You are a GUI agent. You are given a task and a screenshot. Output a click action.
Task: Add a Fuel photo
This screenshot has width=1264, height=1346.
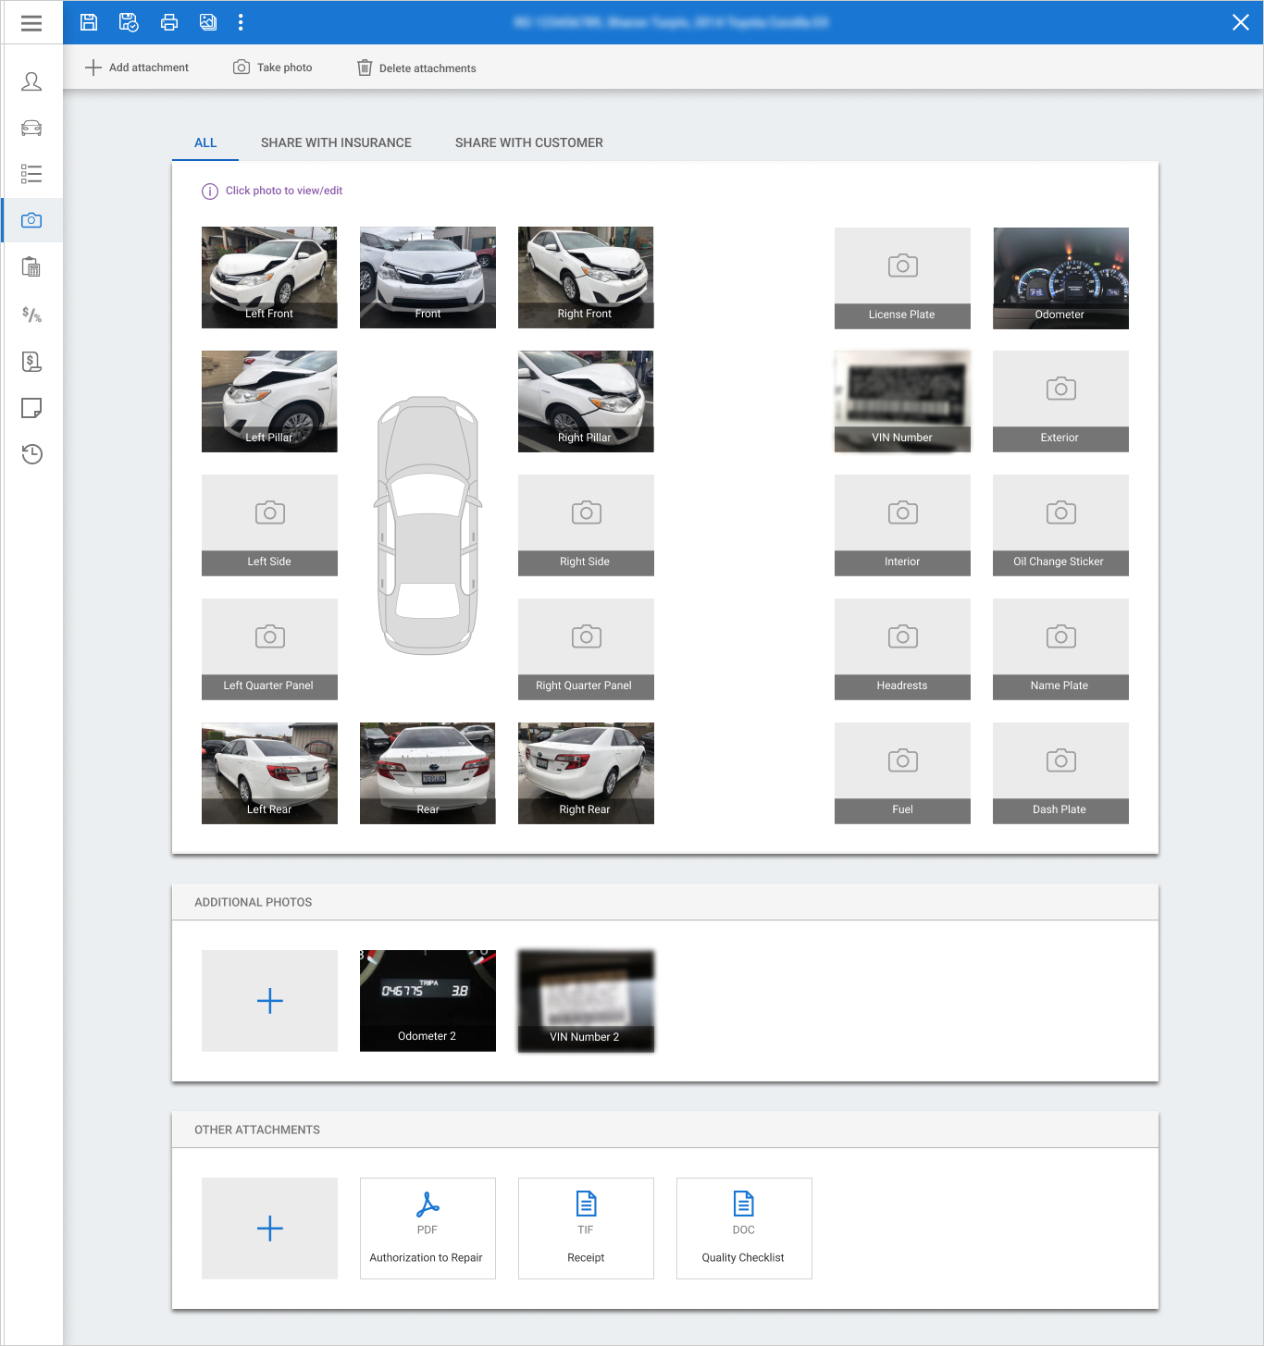902,773
